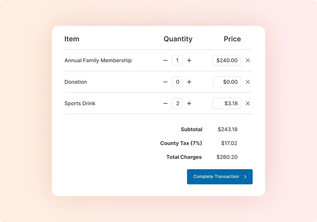Viewport: 317px width, 222px height.
Task: Remove Annual Family Membership from cart
Action: (x=248, y=60)
